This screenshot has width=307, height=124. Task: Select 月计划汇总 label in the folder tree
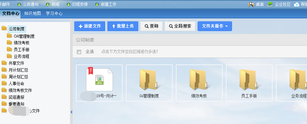pyautogui.click(x=18, y=70)
